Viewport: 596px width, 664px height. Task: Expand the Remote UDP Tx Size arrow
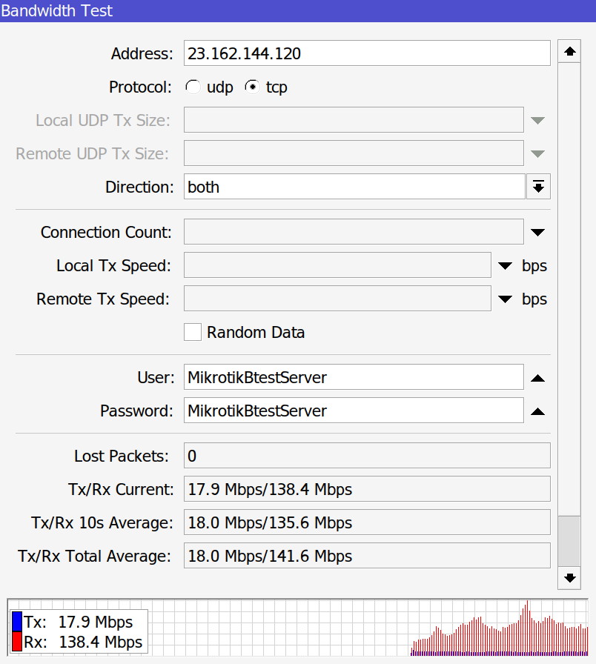point(538,153)
